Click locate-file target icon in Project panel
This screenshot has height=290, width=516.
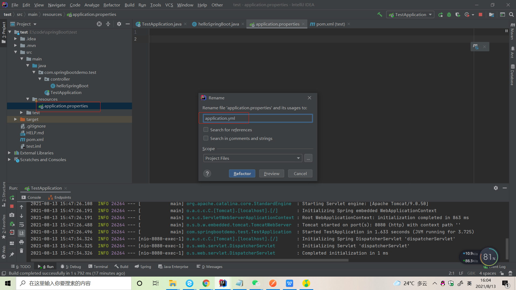click(x=99, y=24)
